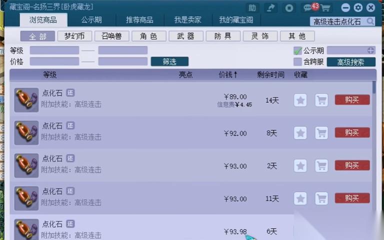Open the 我是卖家 tab
The height and width of the screenshot is (240, 384).
tap(188, 20)
